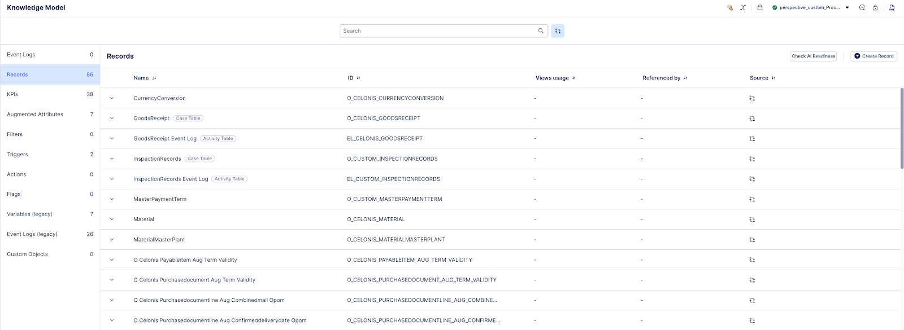Viewport: 904px width, 330px height.
Task: Click the Check AI Readiness button
Action: click(813, 56)
